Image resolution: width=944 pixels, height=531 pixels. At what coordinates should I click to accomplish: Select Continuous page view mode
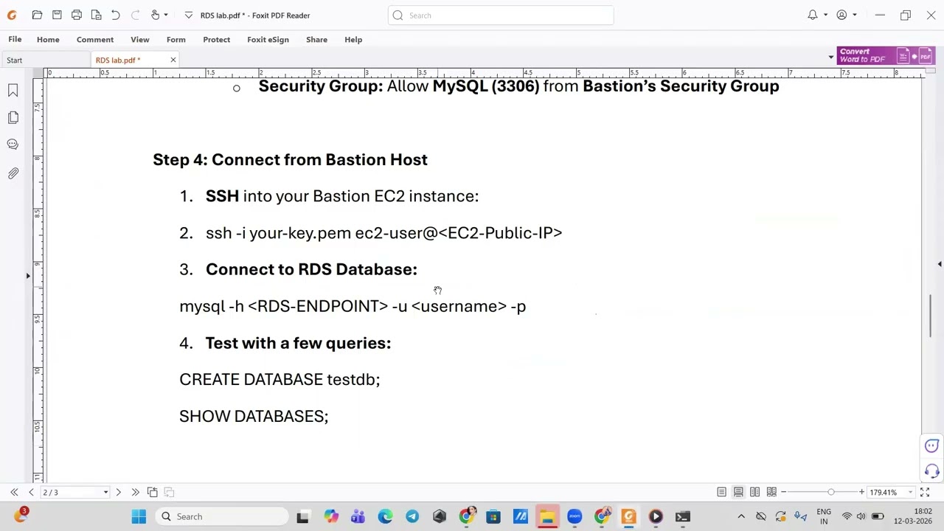tap(738, 492)
